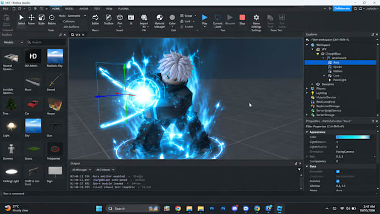Open Chrome from the taskbar
The image size is (380, 214).
click(x=178, y=208)
